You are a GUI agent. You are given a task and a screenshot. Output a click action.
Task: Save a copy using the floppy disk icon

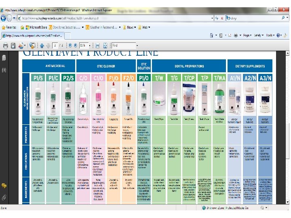(13, 45)
